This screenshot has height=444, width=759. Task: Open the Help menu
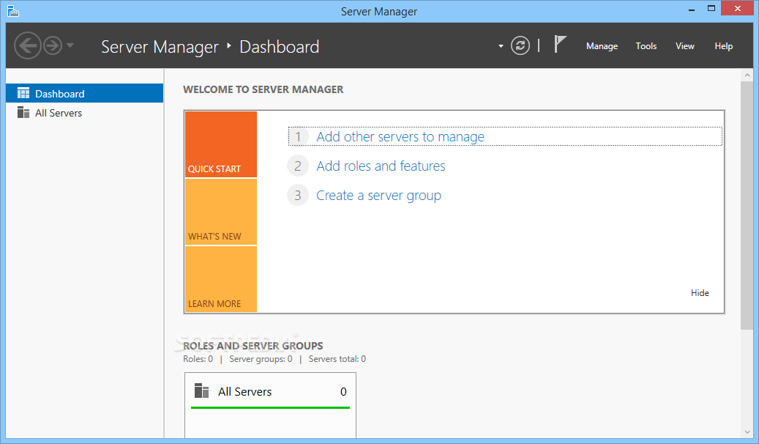click(x=724, y=46)
